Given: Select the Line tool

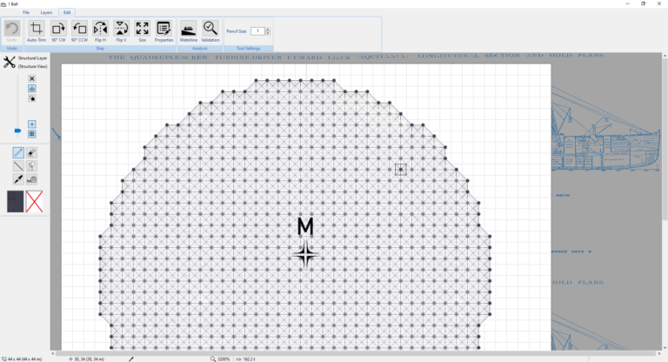Looking at the screenshot, I should [x=18, y=165].
